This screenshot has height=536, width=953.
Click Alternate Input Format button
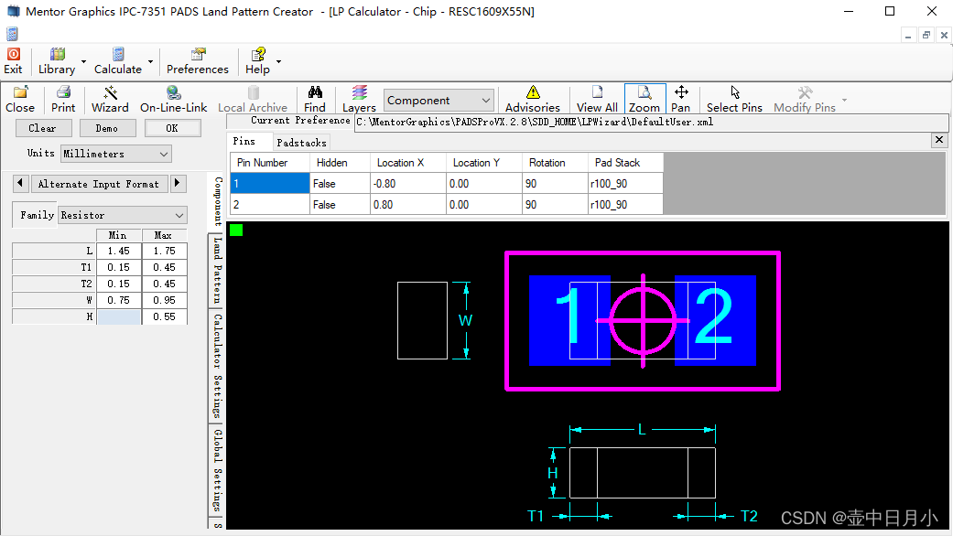coord(99,184)
